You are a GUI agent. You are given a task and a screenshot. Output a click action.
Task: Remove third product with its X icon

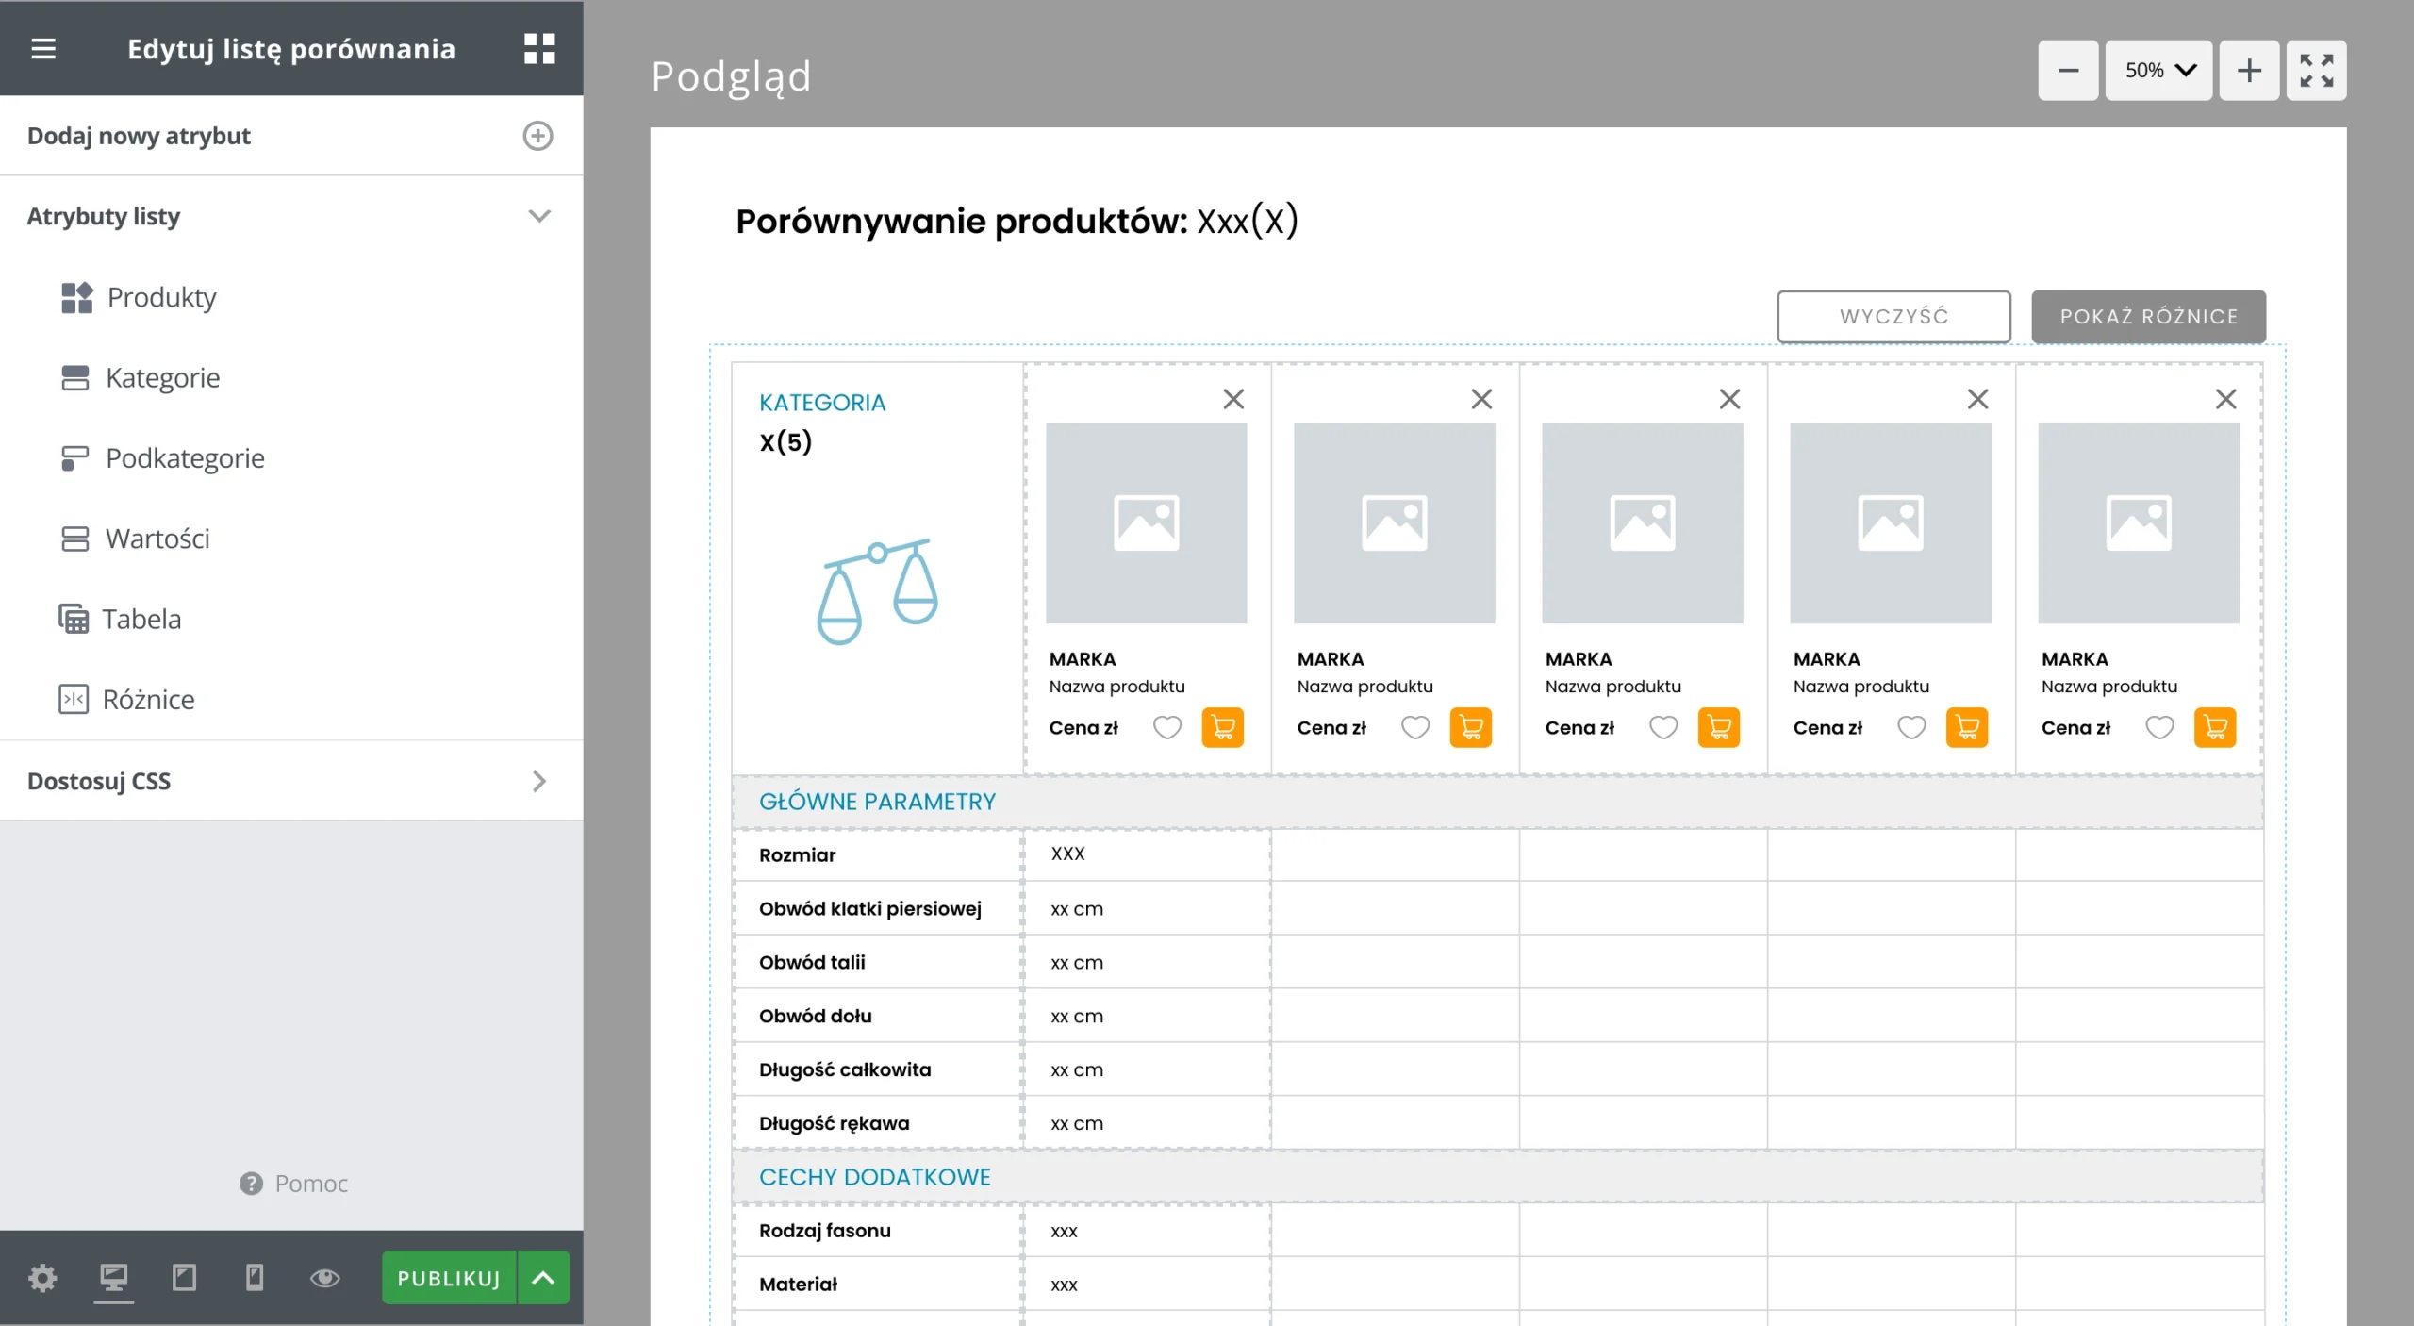point(1729,399)
